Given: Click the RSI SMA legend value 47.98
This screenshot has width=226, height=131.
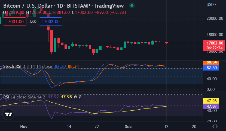Looking at the screenshot, I should coord(66,97).
